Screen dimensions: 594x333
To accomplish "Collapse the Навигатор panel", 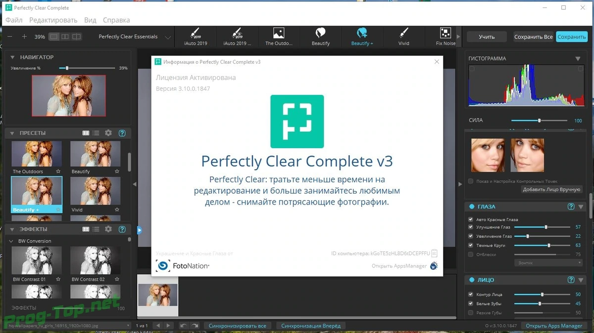I will (12, 57).
